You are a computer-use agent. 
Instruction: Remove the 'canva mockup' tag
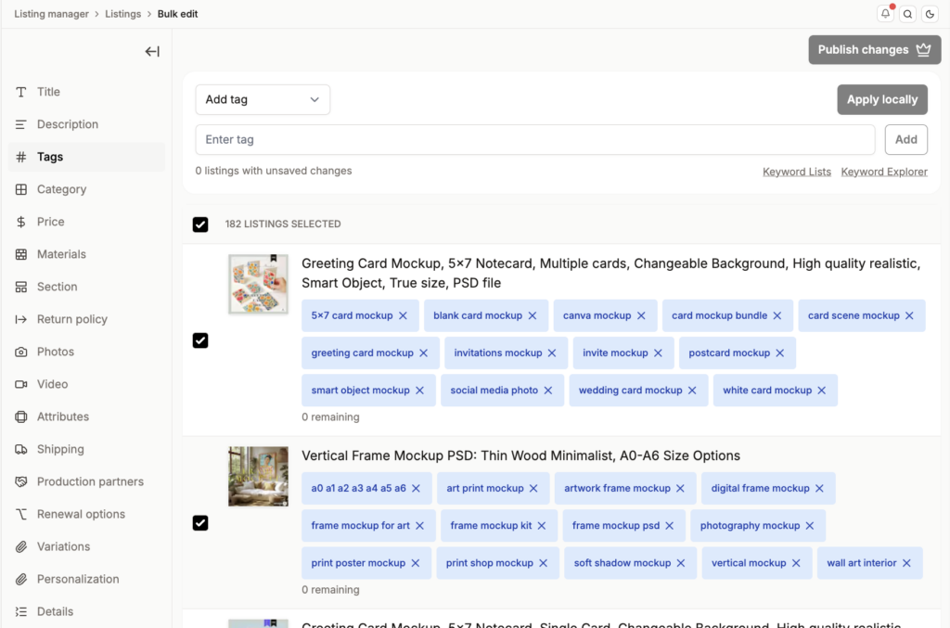pyautogui.click(x=641, y=315)
